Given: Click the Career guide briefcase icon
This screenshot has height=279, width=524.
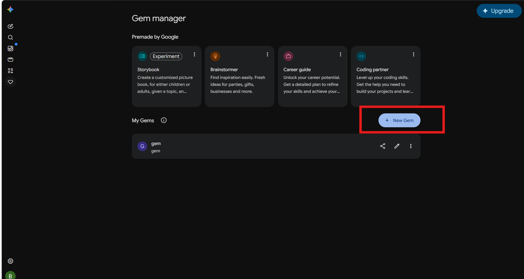Looking at the screenshot, I should [288, 56].
